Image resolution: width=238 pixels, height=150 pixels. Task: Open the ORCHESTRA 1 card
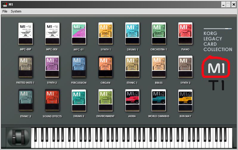coord(159,34)
